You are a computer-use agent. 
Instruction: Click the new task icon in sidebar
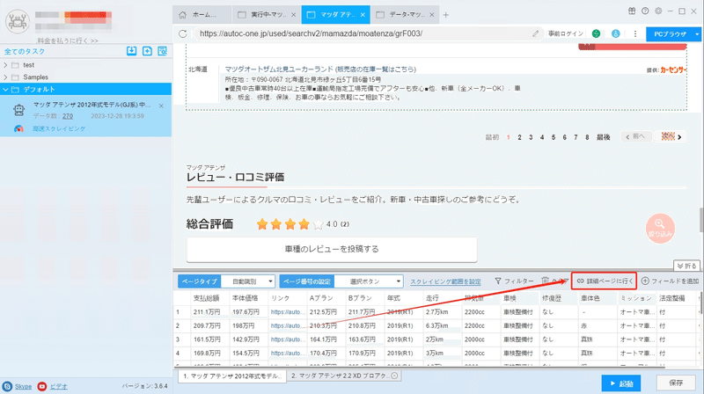[147, 51]
